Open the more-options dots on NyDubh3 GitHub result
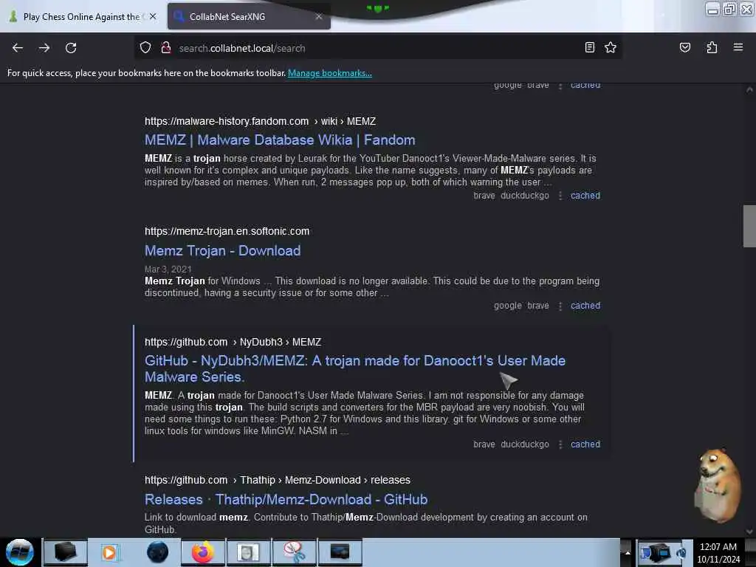Image resolution: width=756 pixels, height=567 pixels. point(560,444)
